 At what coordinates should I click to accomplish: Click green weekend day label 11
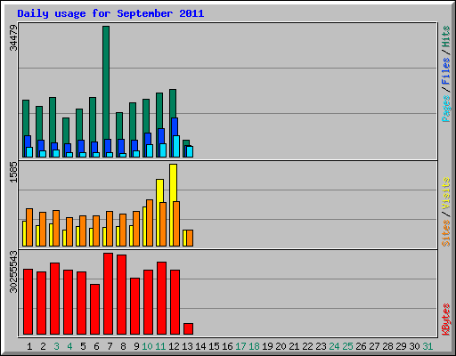[x=160, y=346]
